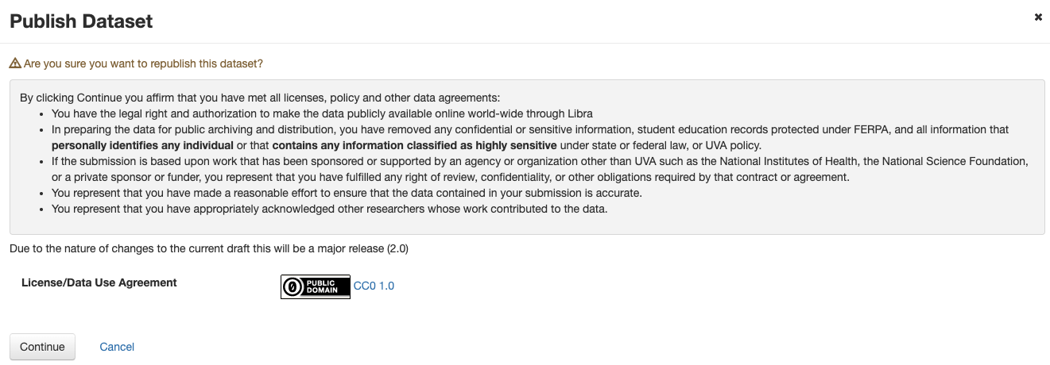
Task: Click the bold 'personally identifies any individual' text
Action: [142, 145]
